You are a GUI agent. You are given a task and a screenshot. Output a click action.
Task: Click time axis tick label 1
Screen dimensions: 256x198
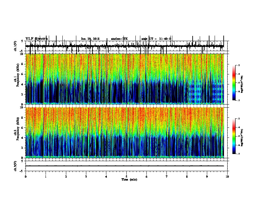pyautogui.click(x=46, y=177)
